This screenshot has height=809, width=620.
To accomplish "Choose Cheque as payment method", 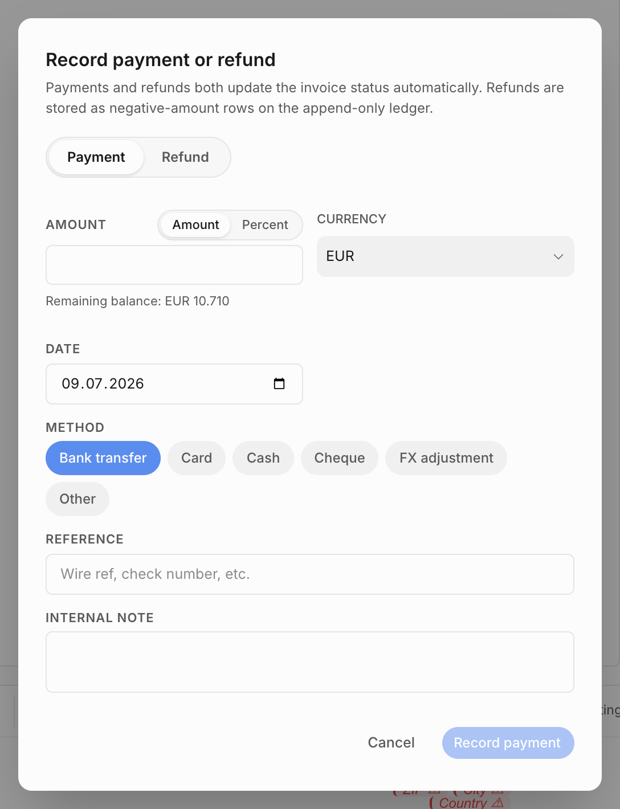I will pos(340,458).
